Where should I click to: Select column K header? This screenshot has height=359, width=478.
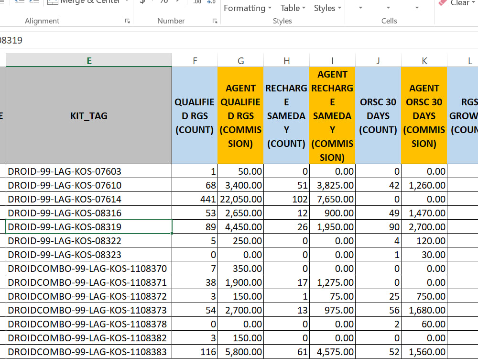[x=424, y=60]
